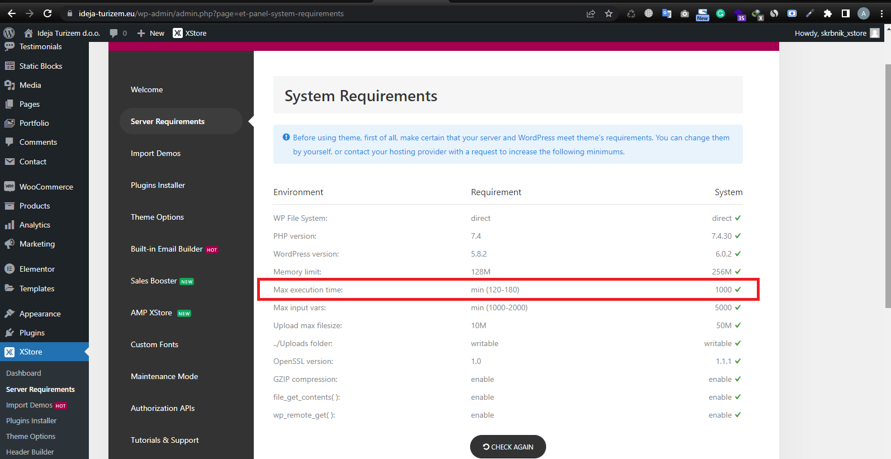This screenshot has width=891, height=459.
Task: Open Plugins Installer in XStore submenu
Action: [x=31, y=421]
